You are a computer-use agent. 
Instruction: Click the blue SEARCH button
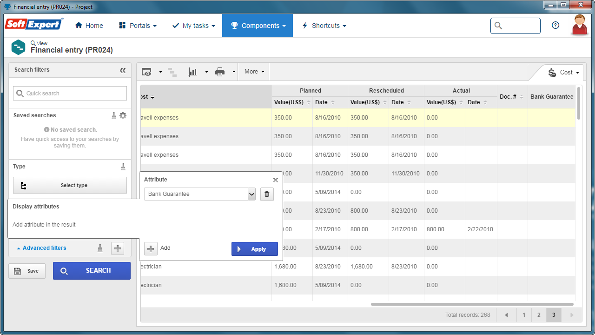[92, 270]
